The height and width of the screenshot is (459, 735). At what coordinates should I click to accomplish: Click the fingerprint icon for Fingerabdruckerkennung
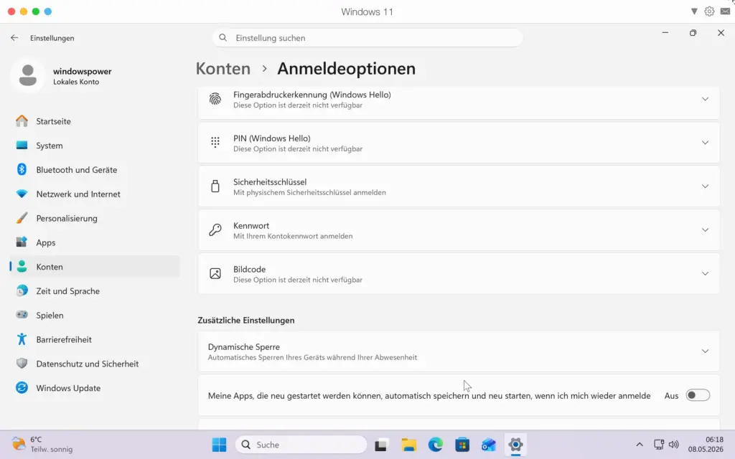point(215,99)
